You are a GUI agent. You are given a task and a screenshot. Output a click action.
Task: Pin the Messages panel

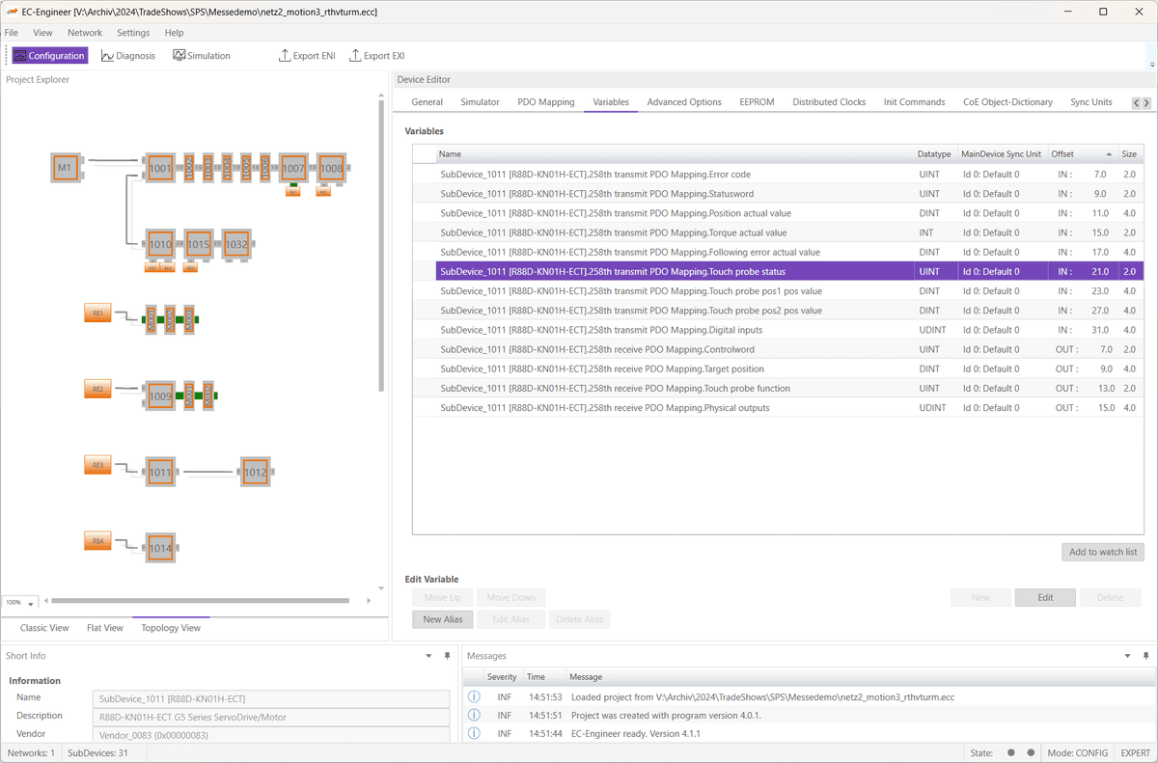tap(1145, 656)
